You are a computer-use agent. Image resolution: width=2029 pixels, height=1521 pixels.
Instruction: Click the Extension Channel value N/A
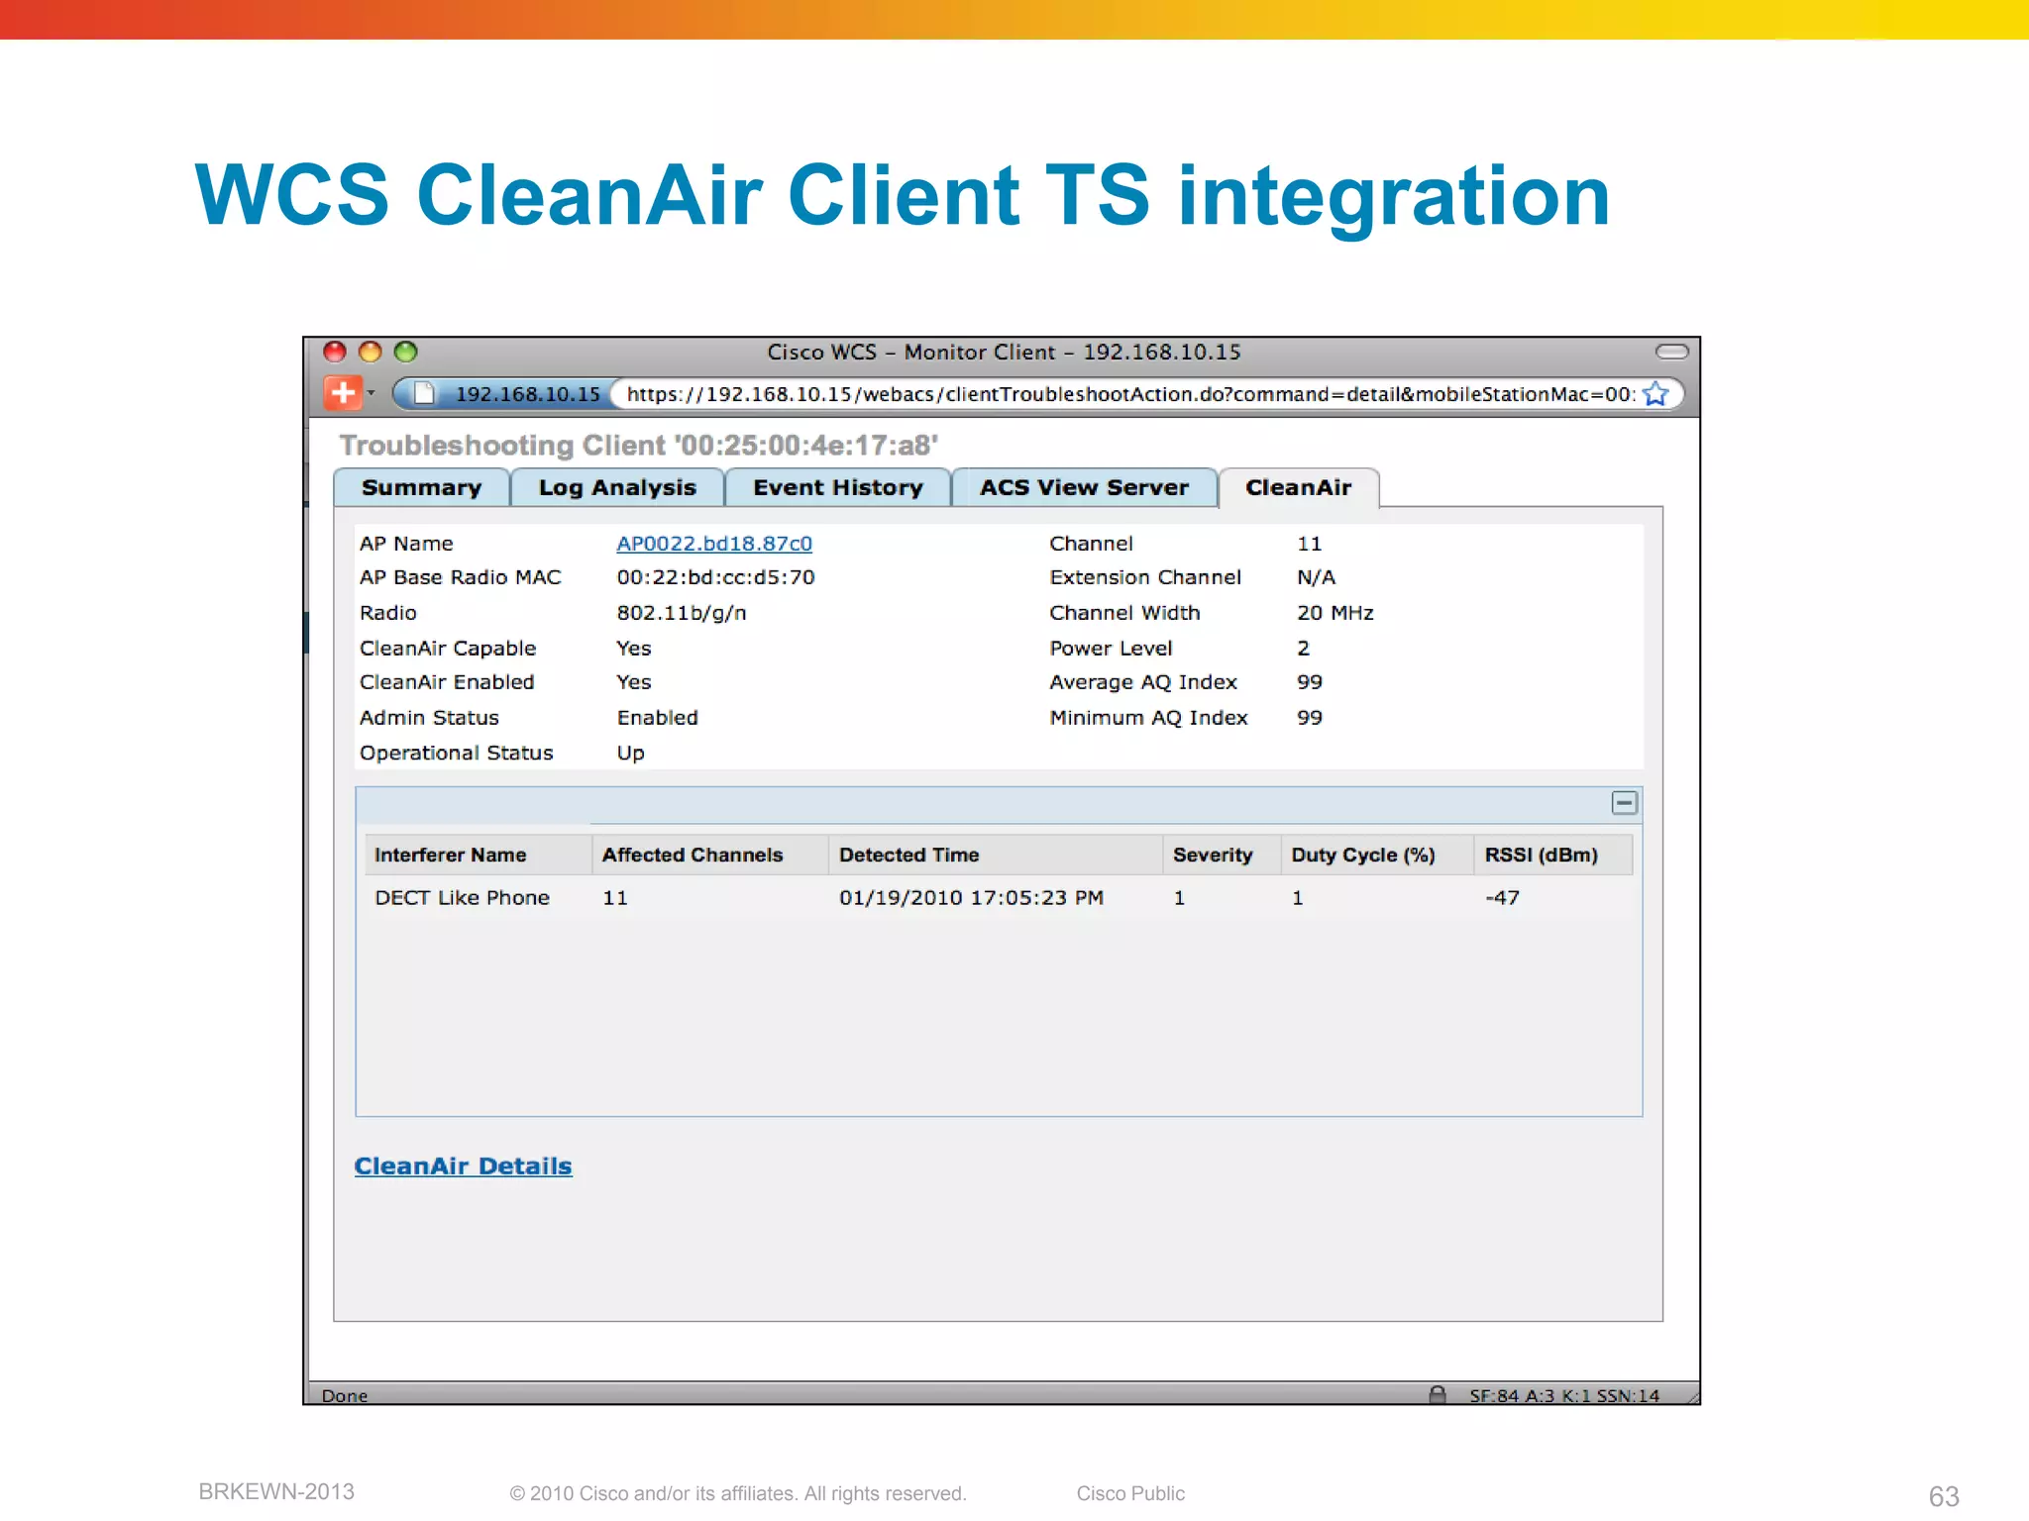(x=1316, y=577)
